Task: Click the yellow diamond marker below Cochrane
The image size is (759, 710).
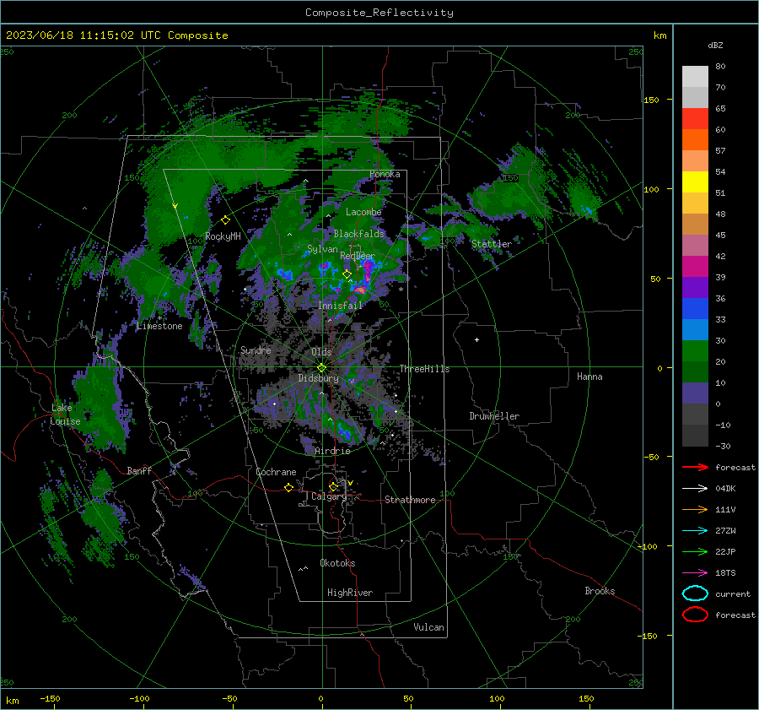Action: pyautogui.click(x=288, y=487)
